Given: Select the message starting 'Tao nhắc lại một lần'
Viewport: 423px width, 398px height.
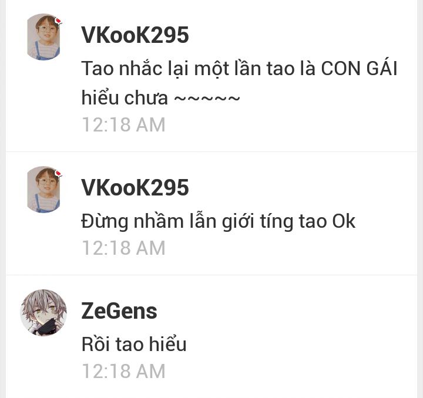Looking at the screenshot, I should point(239,83).
